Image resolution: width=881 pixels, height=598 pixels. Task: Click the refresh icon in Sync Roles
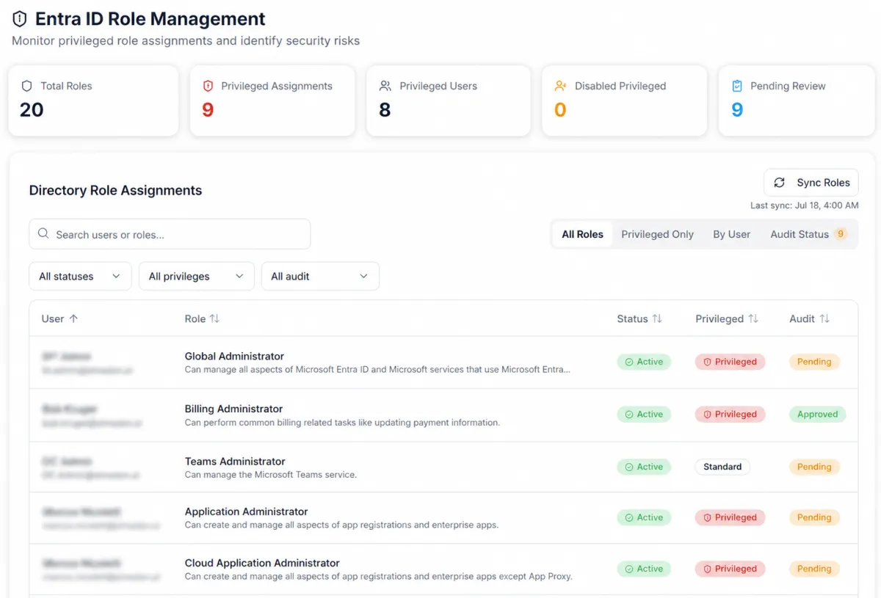780,183
